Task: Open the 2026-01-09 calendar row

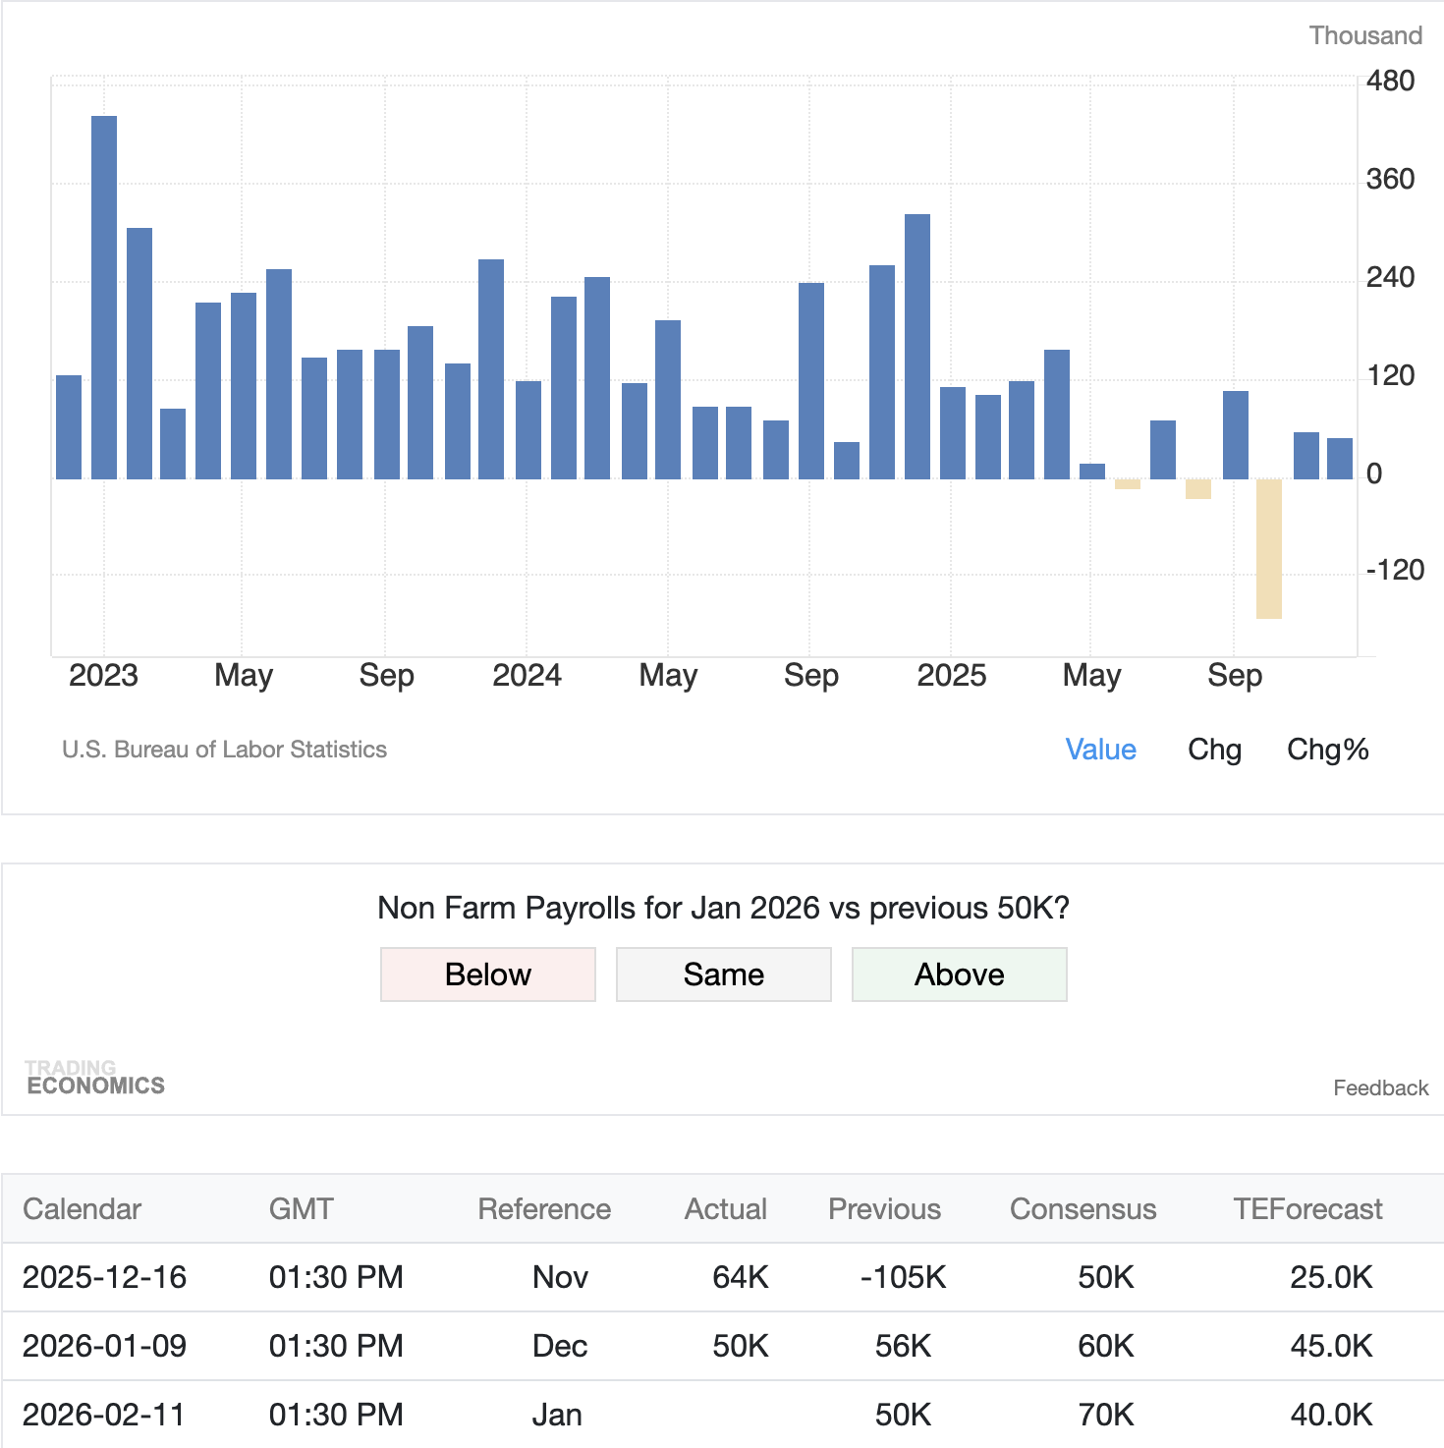Action: point(104,1346)
